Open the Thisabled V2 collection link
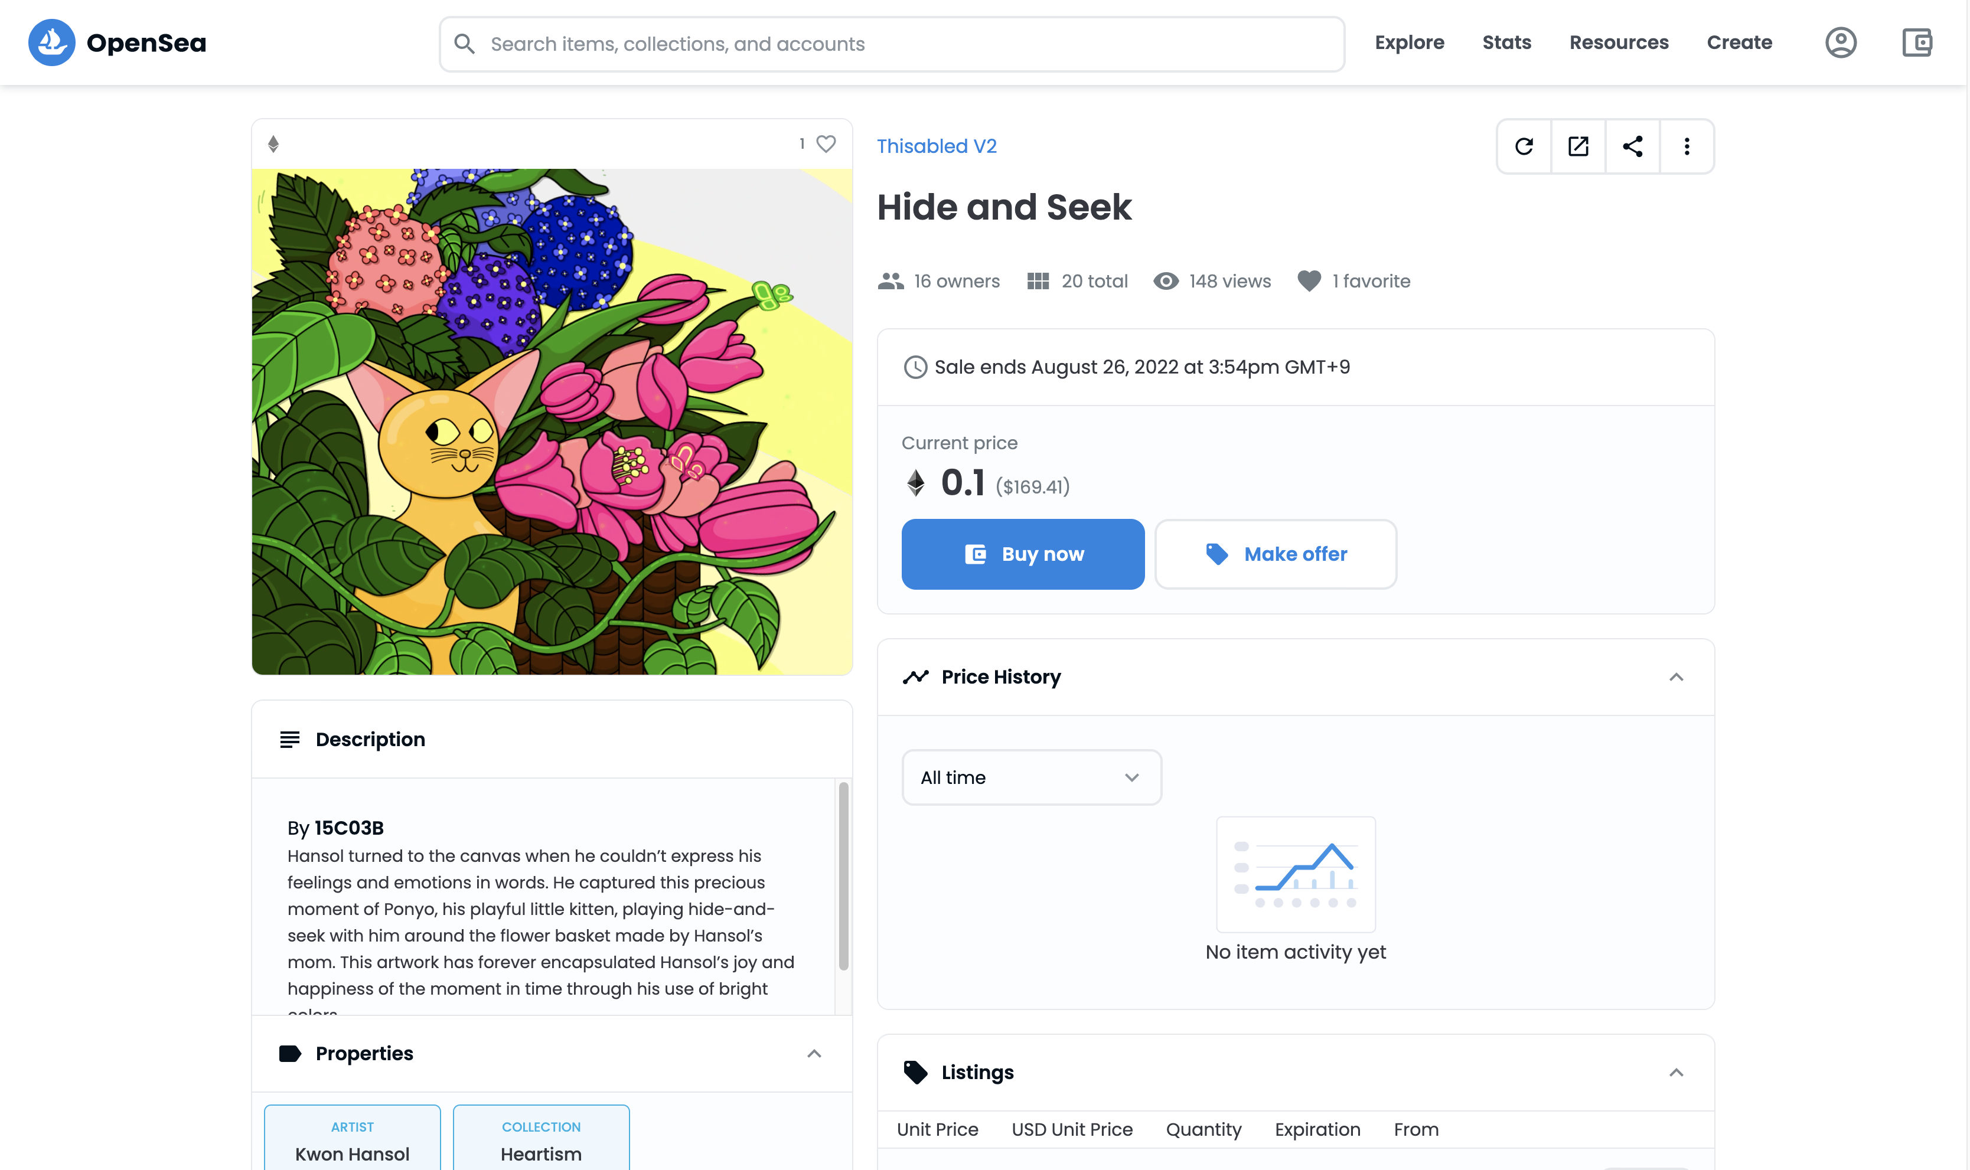Viewport: 1970px width, 1170px height. (937, 146)
